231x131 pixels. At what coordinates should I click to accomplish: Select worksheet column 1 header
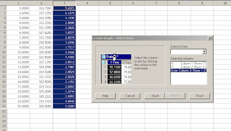[18, 3]
